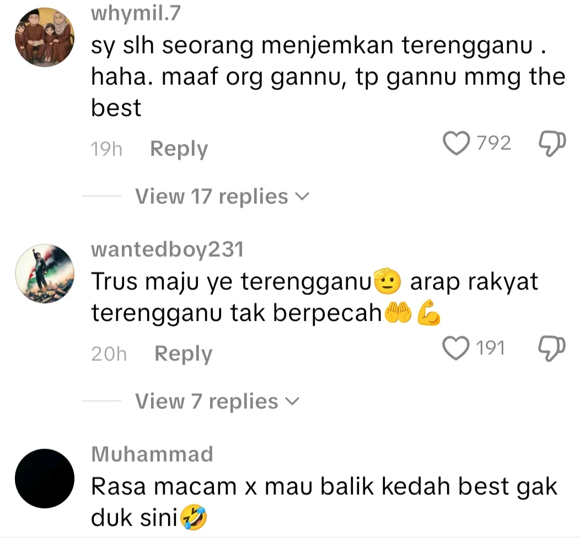Viewport: 580px width, 541px height.
Task: Expand View 17 replies
Action: tap(222, 196)
